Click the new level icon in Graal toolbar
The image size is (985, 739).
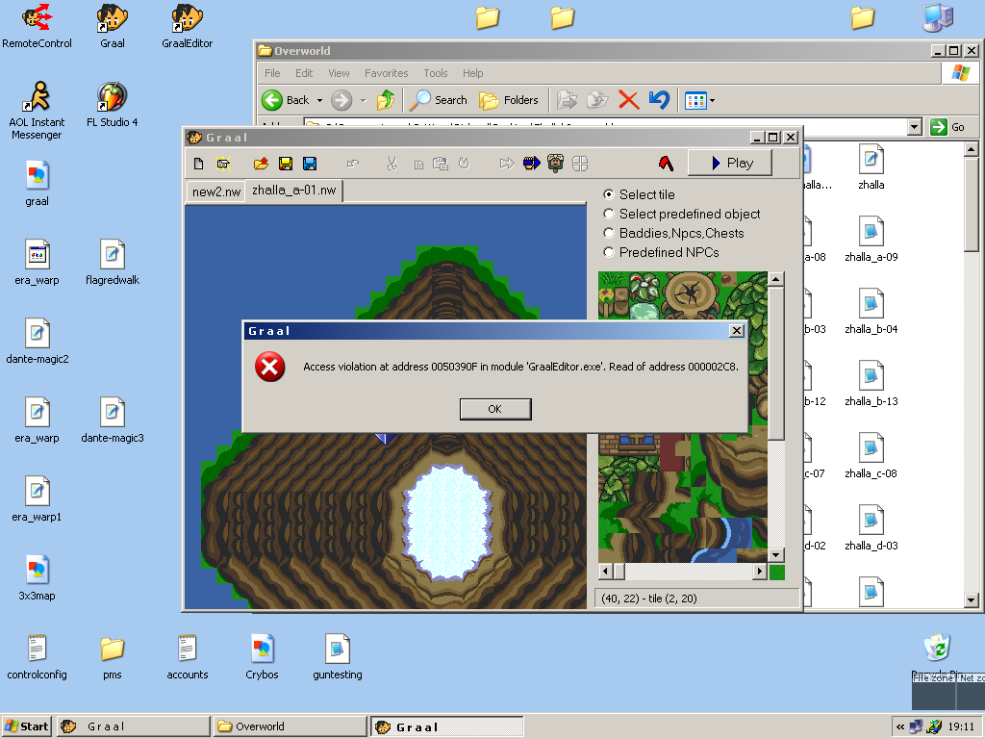tap(199, 164)
